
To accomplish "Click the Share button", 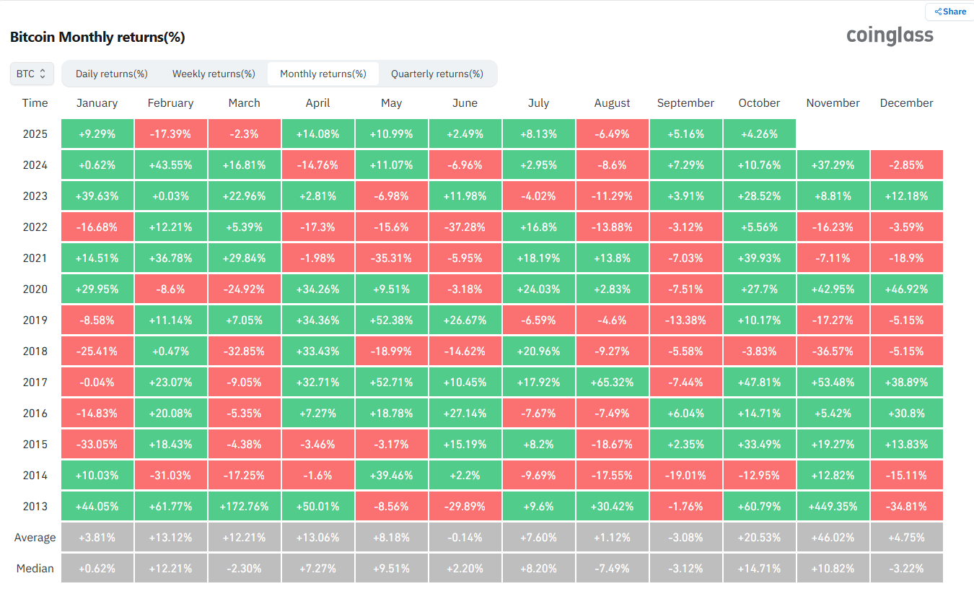I will pos(949,12).
